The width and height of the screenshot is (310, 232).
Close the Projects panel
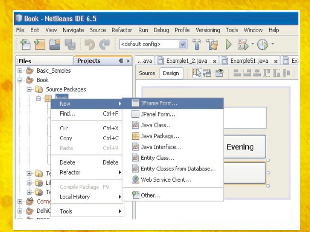tap(128, 61)
